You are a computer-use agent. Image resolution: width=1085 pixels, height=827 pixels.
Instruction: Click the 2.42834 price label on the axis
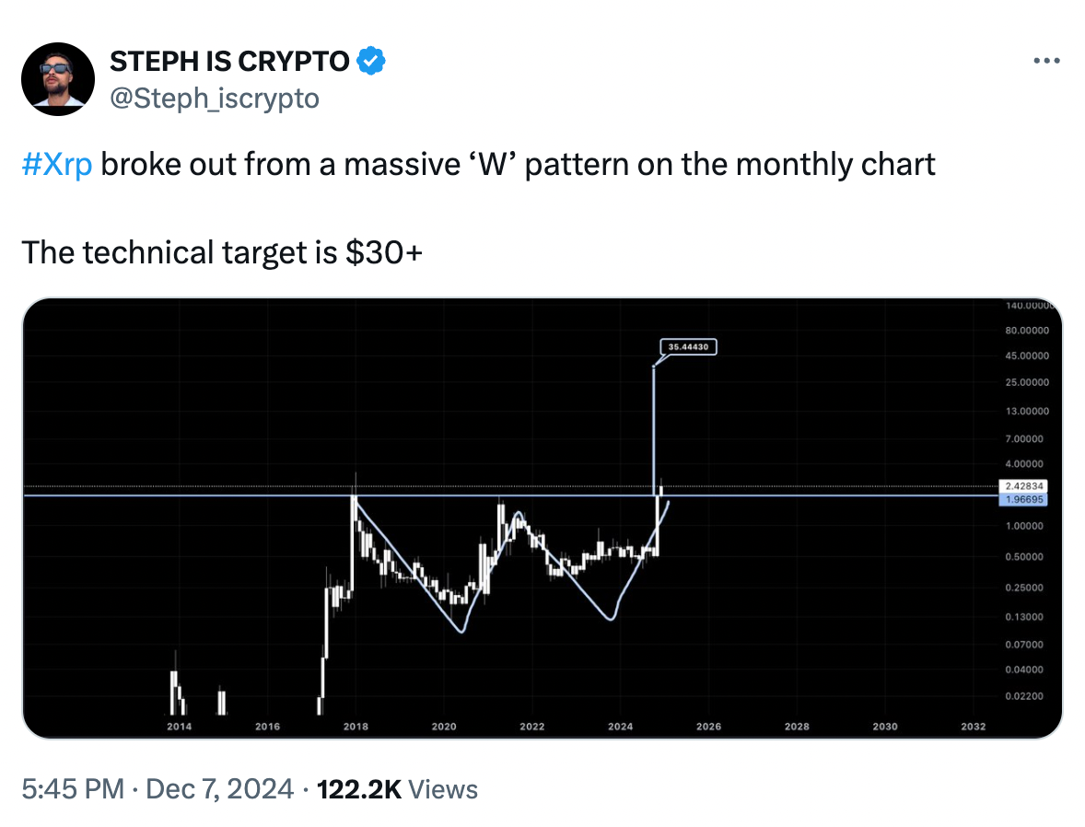pos(1022,483)
